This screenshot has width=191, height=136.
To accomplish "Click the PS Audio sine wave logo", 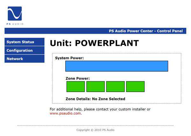I will coord(15,14).
